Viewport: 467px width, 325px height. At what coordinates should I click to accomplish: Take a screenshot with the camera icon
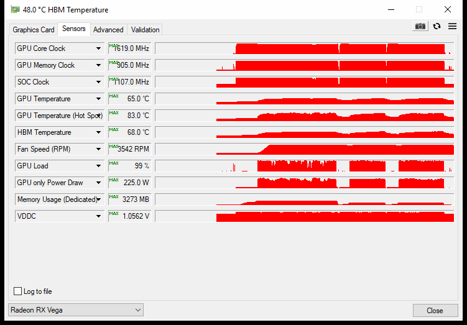(x=420, y=26)
